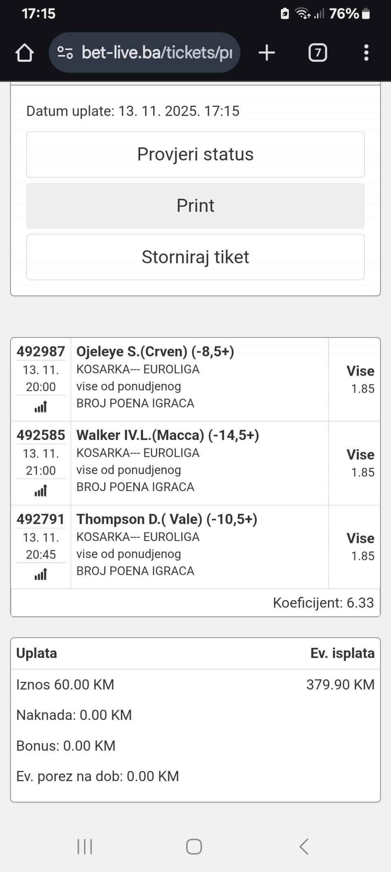The width and height of the screenshot is (391, 872).
Task: Open a new tab with plus icon
Action: (x=267, y=53)
